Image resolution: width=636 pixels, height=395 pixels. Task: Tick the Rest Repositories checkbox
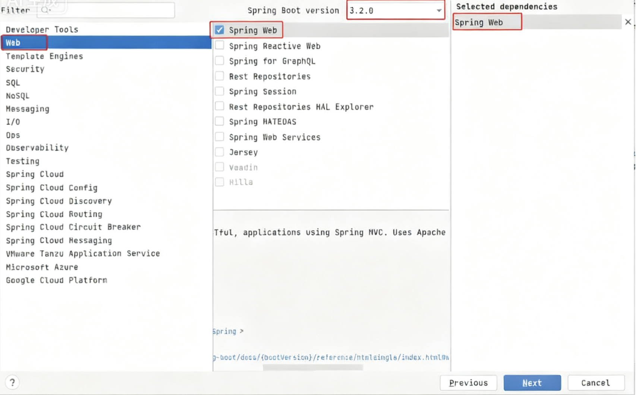(220, 76)
